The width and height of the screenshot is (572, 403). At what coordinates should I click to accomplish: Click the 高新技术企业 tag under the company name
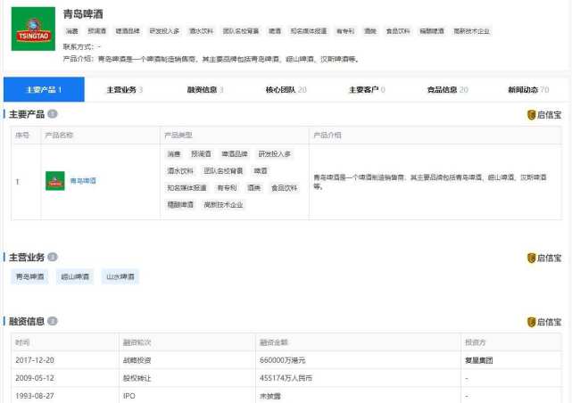(x=471, y=31)
